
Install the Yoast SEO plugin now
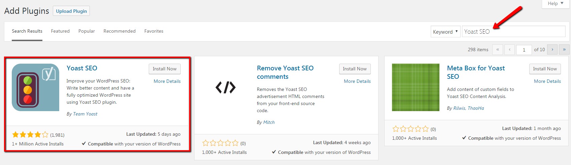coord(165,69)
